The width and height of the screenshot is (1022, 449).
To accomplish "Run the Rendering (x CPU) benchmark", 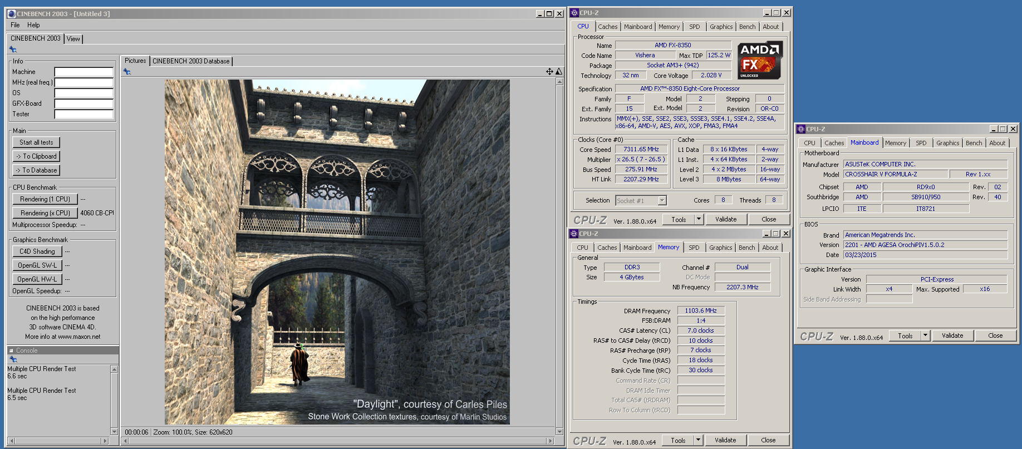I will pos(45,213).
